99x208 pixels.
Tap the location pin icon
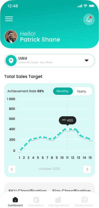(x=11, y=60)
